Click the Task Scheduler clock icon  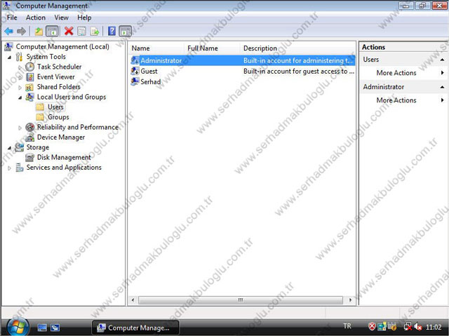(29, 67)
